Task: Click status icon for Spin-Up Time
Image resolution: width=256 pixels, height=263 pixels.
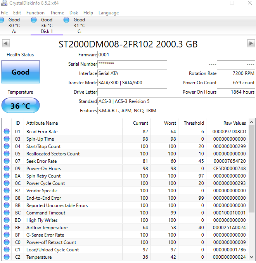Action: 7,139
